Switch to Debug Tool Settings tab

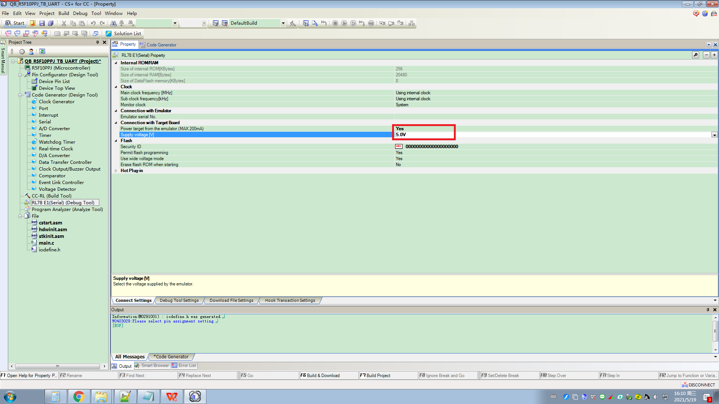(x=179, y=300)
